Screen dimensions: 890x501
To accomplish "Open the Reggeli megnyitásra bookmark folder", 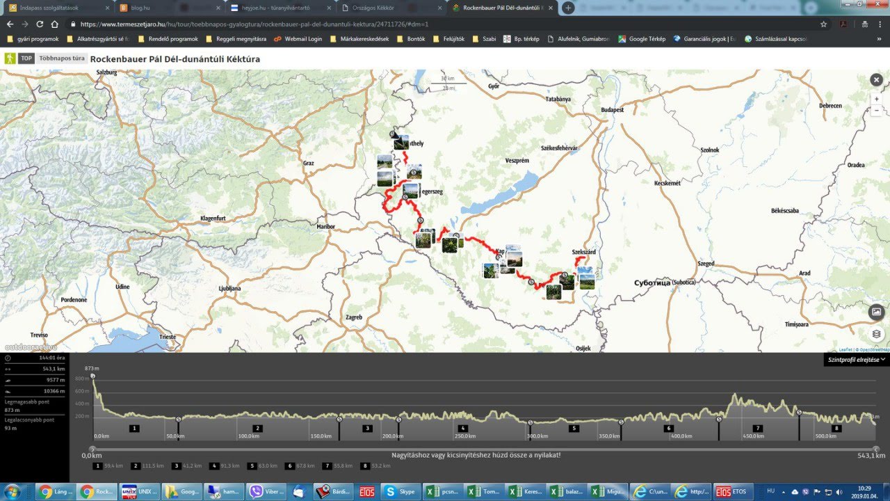I will [x=236, y=39].
